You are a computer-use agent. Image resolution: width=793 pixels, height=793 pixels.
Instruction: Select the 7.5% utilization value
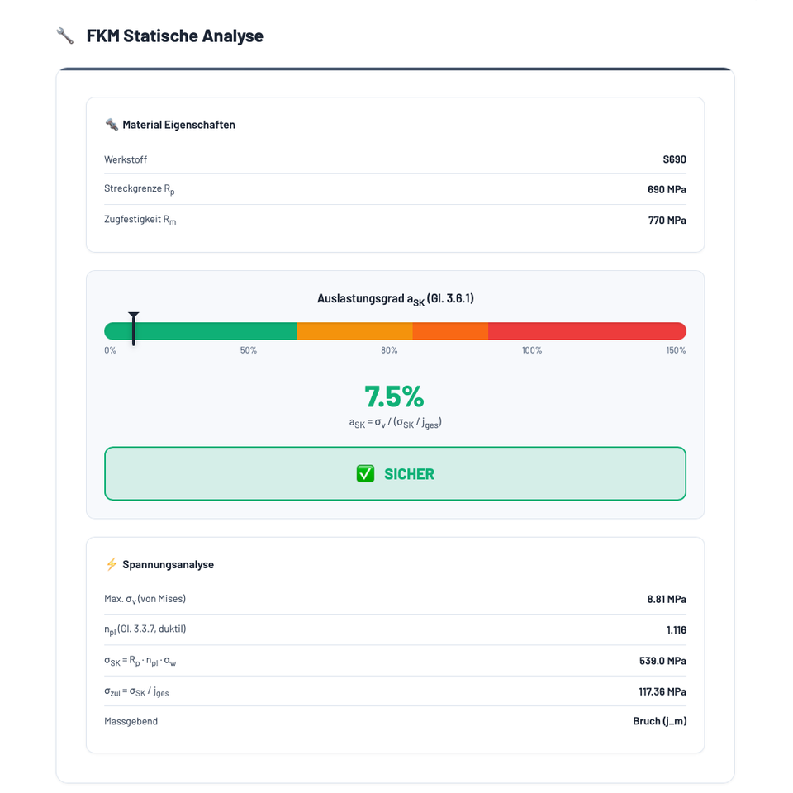pyautogui.click(x=394, y=396)
